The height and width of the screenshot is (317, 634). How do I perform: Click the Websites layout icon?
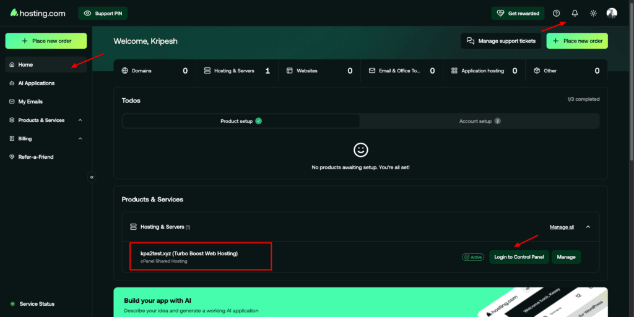290,70
